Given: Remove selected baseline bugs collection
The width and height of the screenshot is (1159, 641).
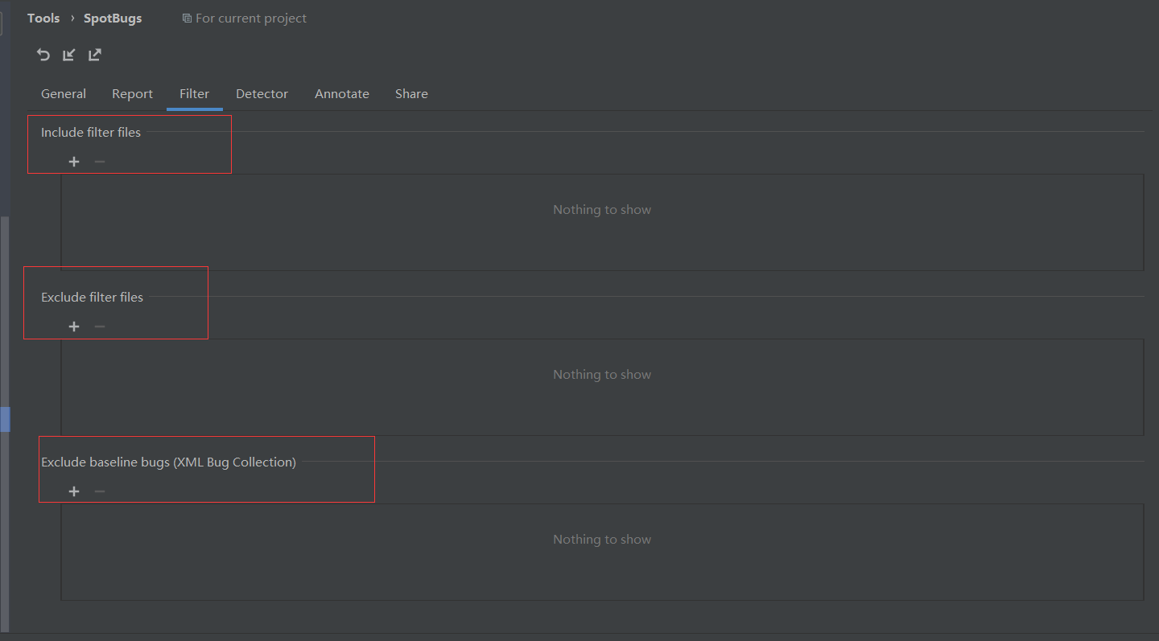Looking at the screenshot, I should [99, 491].
